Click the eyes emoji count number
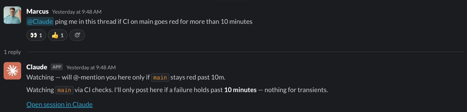This screenshot has height=112, width=467. (41, 35)
